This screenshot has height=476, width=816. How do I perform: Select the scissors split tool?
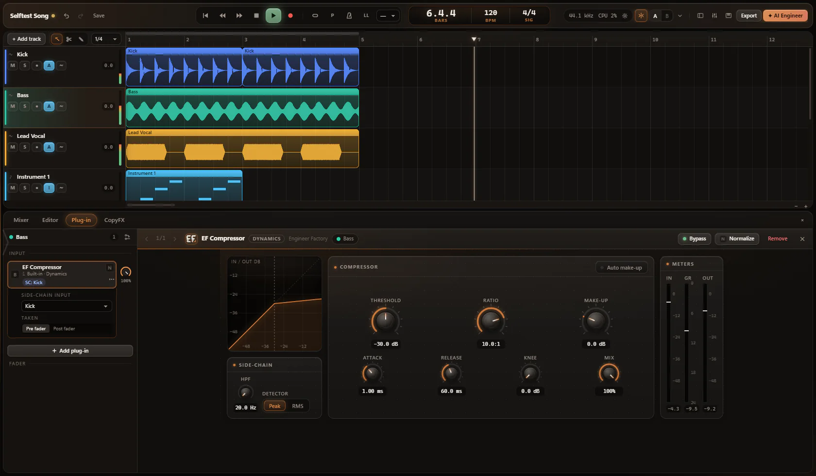pos(69,39)
